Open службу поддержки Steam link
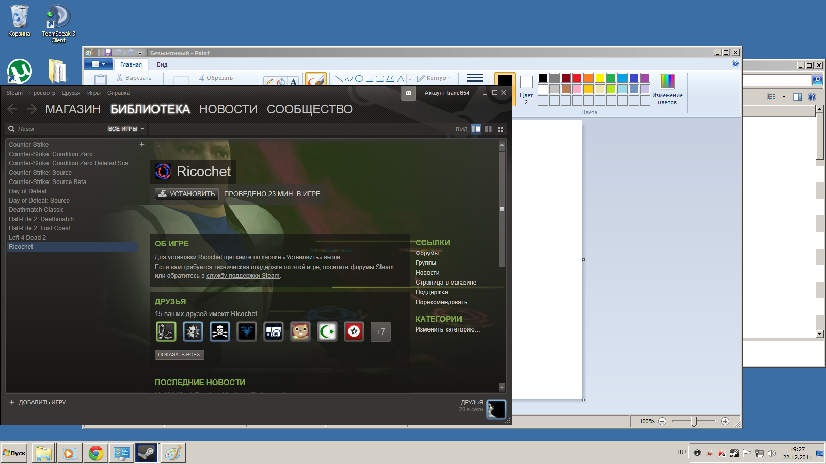Screen dimensions: 826x464 click(x=243, y=276)
